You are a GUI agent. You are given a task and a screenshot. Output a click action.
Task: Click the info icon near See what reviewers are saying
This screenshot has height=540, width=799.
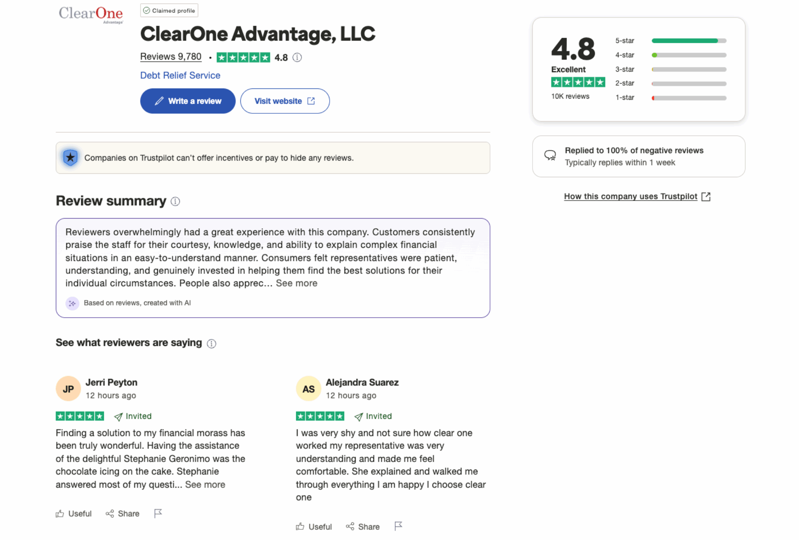pyautogui.click(x=211, y=344)
